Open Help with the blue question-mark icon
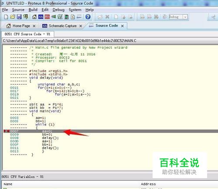The image size is (218, 189). point(88,17)
